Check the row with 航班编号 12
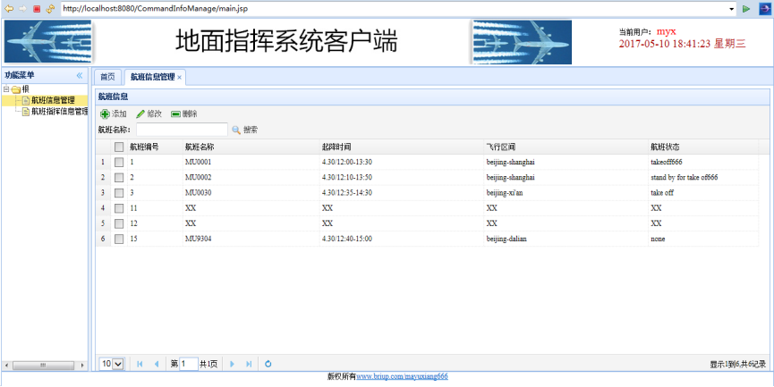The image size is (774, 387). 119,223
